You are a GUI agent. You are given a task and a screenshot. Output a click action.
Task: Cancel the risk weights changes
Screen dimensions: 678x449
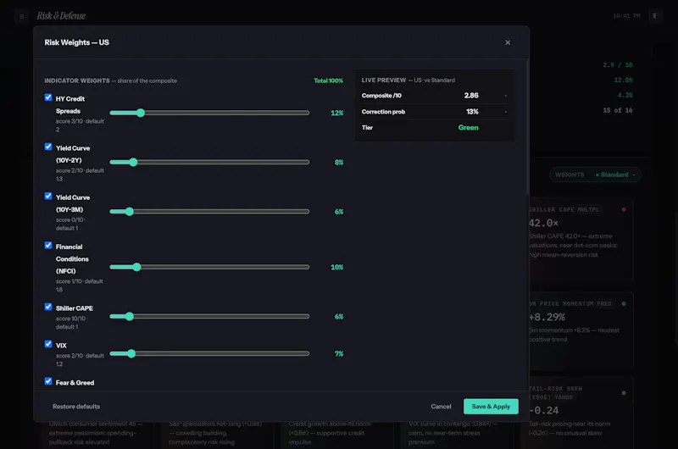pyautogui.click(x=441, y=406)
